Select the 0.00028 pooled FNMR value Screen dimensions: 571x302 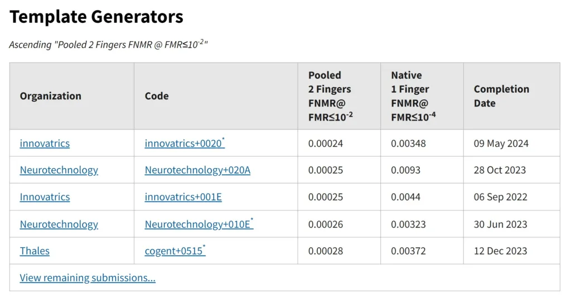pos(326,251)
